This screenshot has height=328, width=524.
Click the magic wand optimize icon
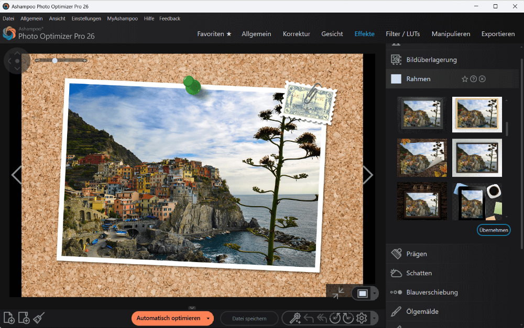click(x=294, y=318)
